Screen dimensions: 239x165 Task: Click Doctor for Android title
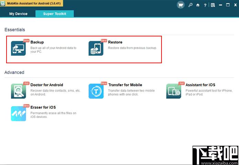pos(46,85)
